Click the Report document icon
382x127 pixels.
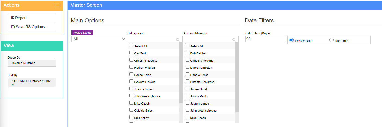(13, 18)
